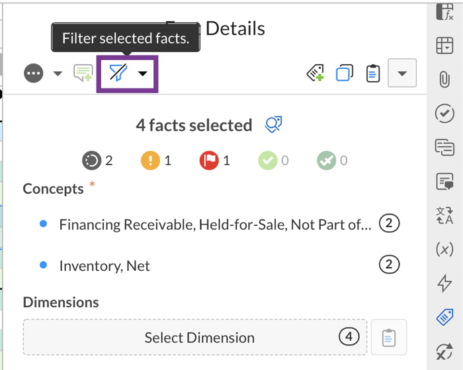Select the Financing Receivable, Held-for-Sale concept
This screenshot has height=370, width=463.
pyautogui.click(x=214, y=225)
